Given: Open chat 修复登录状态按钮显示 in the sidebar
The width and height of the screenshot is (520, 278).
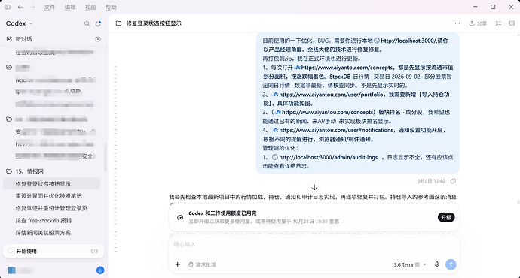Looking at the screenshot, I should click(x=51, y=184).
